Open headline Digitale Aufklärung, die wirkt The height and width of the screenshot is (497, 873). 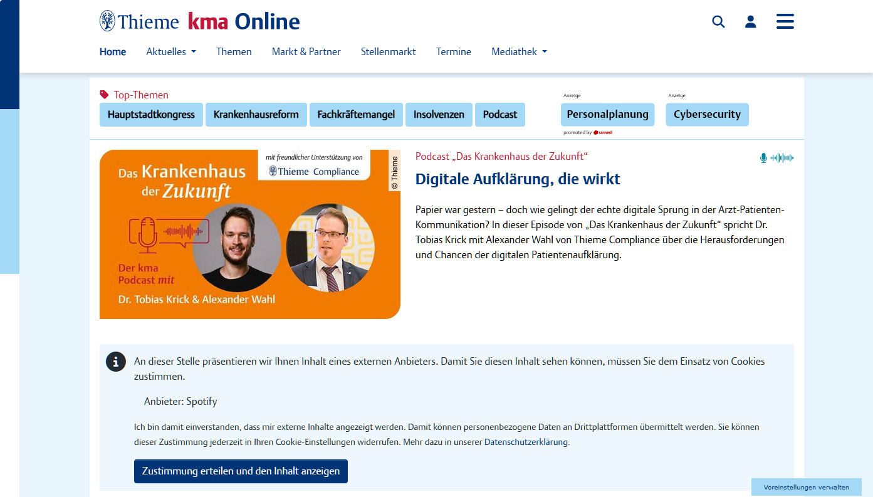[518, 179]
